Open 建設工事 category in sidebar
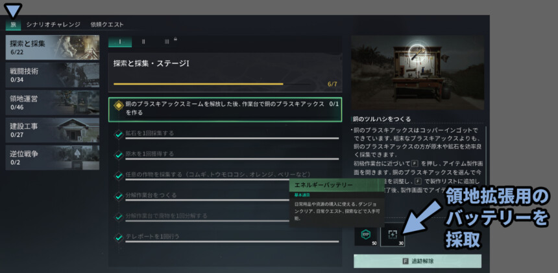This screenshot has width=558, height=273. (52, 130)
